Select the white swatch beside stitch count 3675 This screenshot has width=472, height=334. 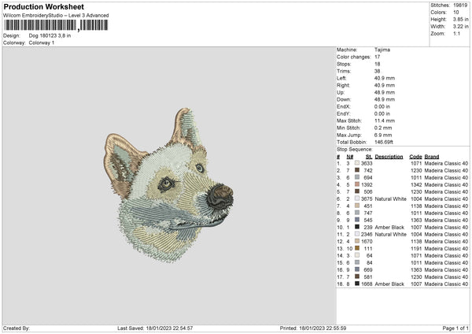point(357,199)
